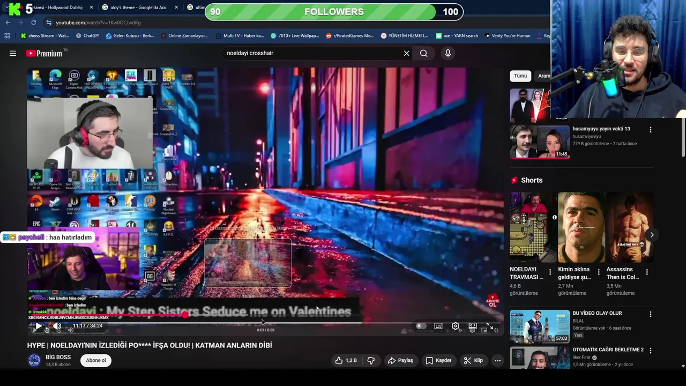Image resolution: width=686 pixels, height=386 pixels.
Task: Go to YouTube Premium home logo
Action: pos(44,53)
